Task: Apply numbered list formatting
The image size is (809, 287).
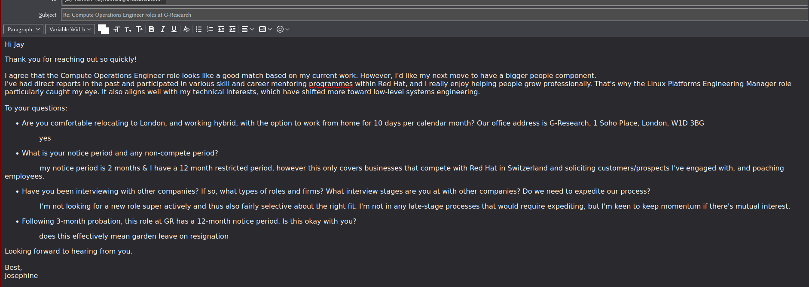Action: [x=210, y=29]
